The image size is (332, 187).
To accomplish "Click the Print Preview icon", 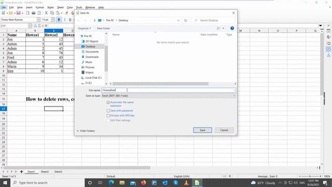I will point(39,13).
